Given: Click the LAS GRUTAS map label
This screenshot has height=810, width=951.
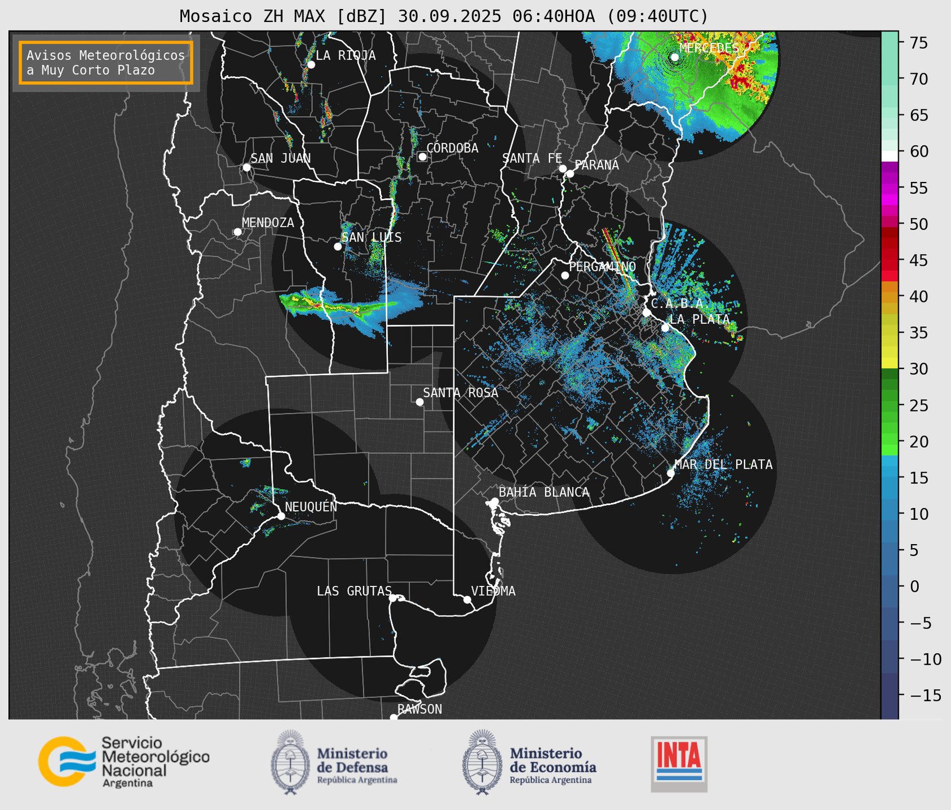Looking at the screenshot, I should click(354, 591).
